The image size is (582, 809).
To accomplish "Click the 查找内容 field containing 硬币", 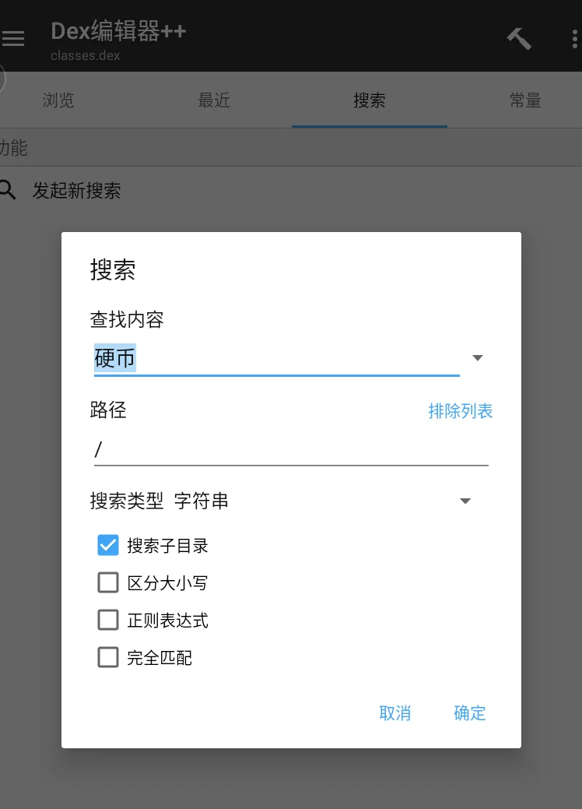I will [277, 359].
